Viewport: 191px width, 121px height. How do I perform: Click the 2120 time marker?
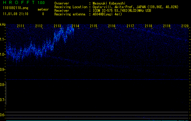tap(185, 26)
